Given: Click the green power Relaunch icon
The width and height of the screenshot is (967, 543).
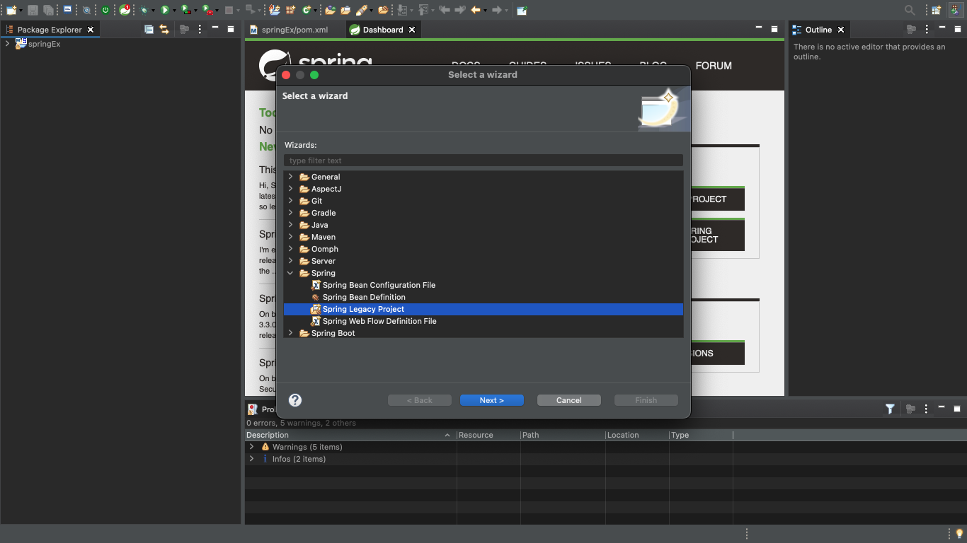Looking at the screenshot, I should pos(105,10).
